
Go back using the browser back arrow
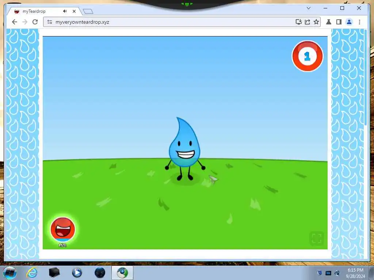[x=15, y=22]
